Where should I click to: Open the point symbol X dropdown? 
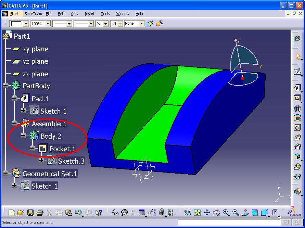click(106, 24)
